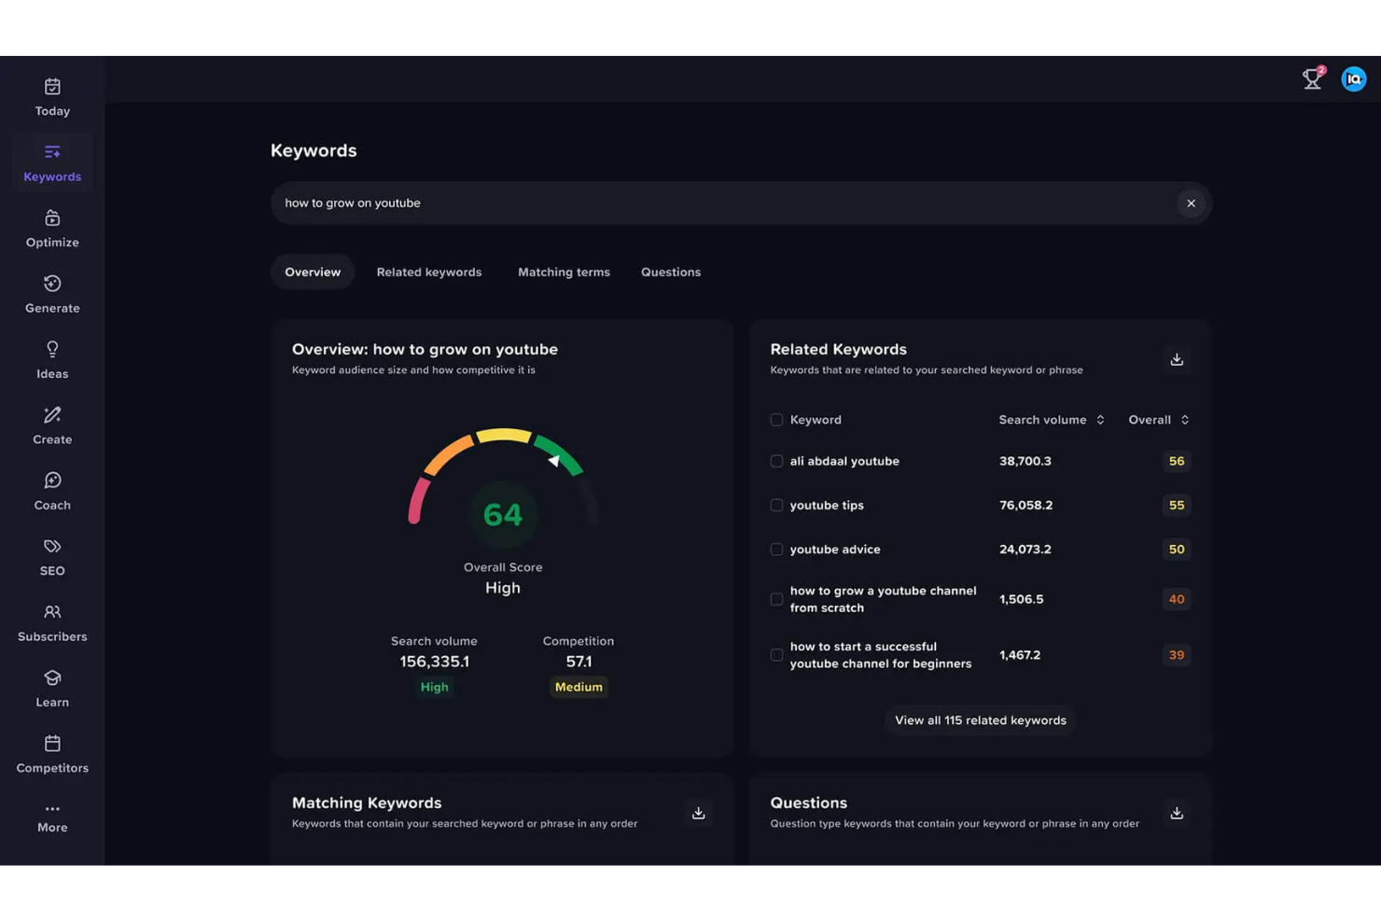Open the Generate tool

pos(51,293)
